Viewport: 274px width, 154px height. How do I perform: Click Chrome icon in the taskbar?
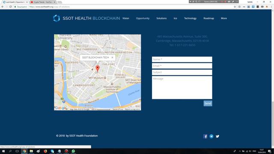click(24, 151)
